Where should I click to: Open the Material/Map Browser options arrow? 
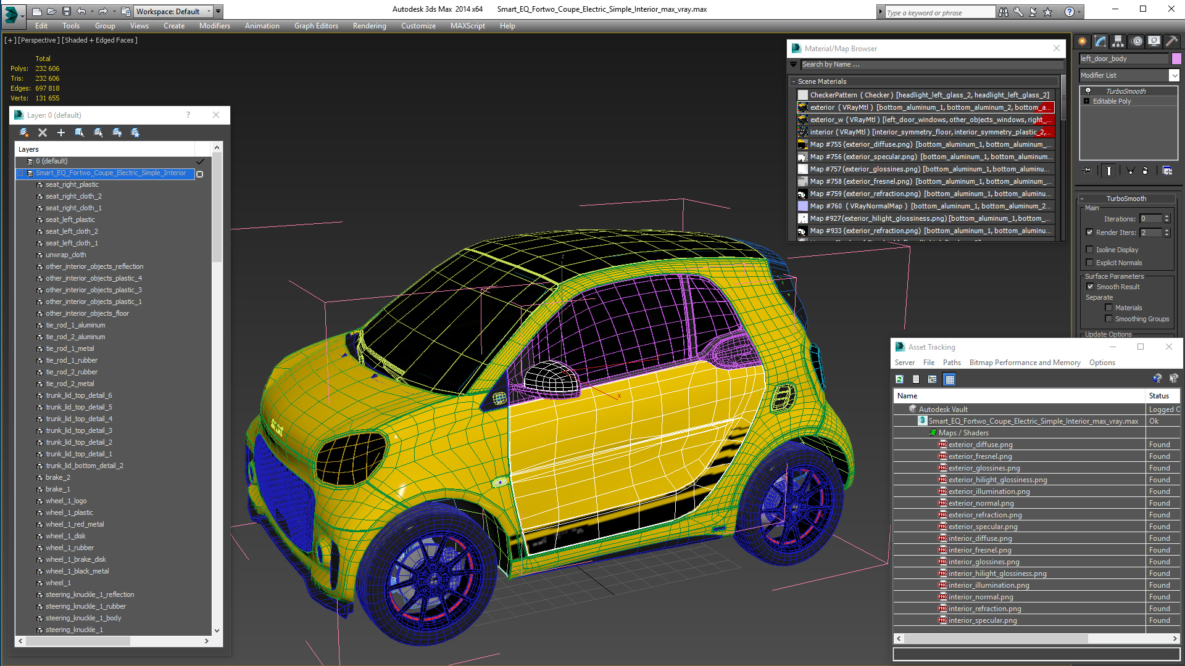tap(794, 64)
